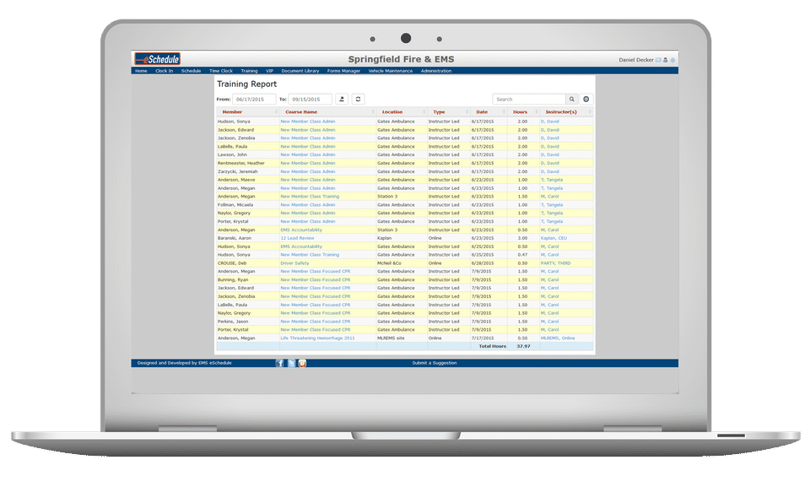Open the report options circle icon

coord(586,100)
